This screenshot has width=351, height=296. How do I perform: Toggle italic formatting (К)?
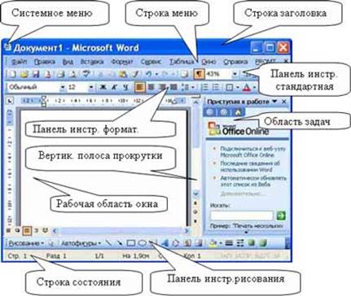114,88
